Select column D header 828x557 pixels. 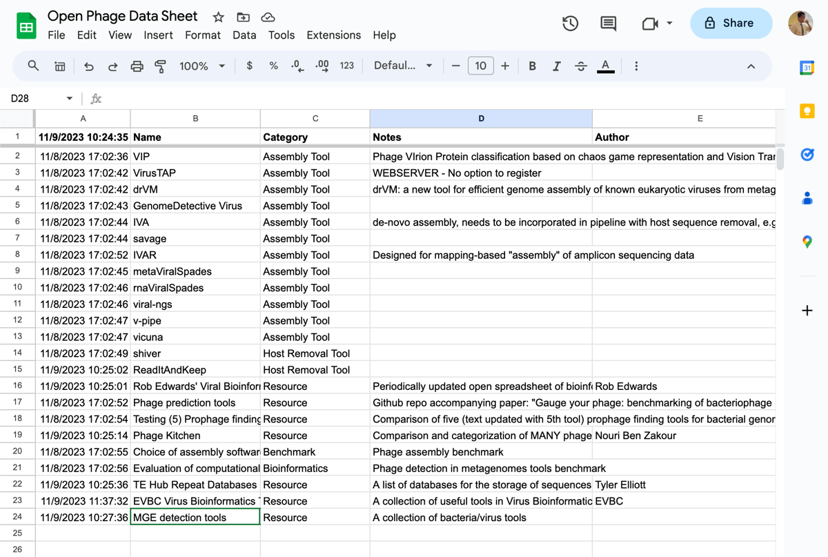click(x=481, y=119)
